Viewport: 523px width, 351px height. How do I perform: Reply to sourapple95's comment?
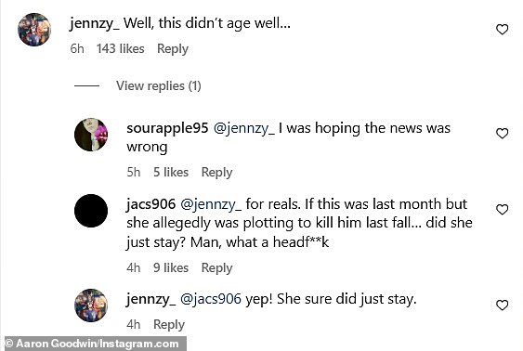[216, 173]
